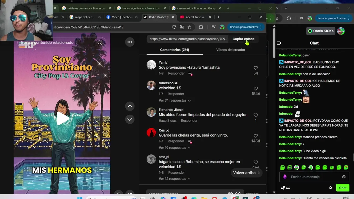Switch to Comentarios (761) tab
Screen dimensions: 354x199
[175, 50]
